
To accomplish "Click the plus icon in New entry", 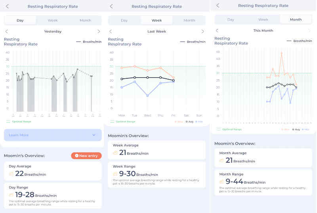I will pos(76,156).
